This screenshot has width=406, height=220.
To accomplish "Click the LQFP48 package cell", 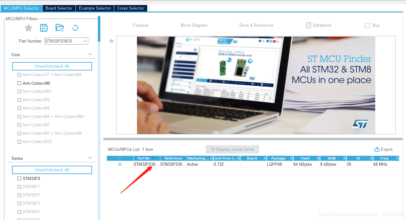I will click(x=280, y=164).
